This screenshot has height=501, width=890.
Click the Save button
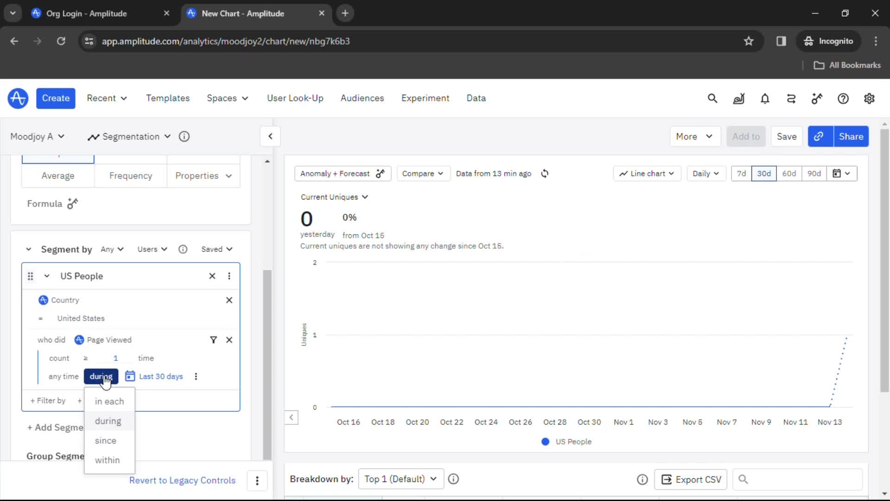point(787,136)
